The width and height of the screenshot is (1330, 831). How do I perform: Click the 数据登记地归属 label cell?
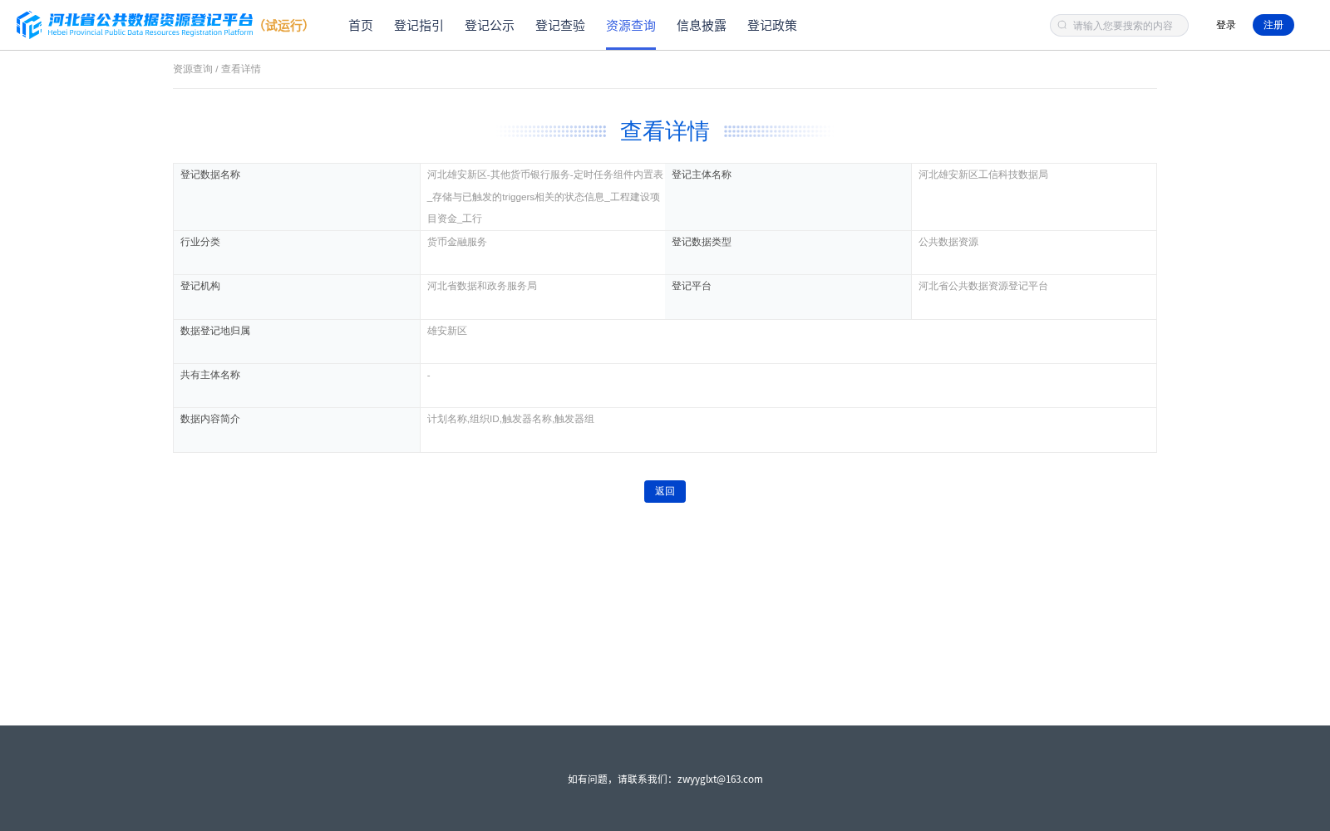click(297, 342)
